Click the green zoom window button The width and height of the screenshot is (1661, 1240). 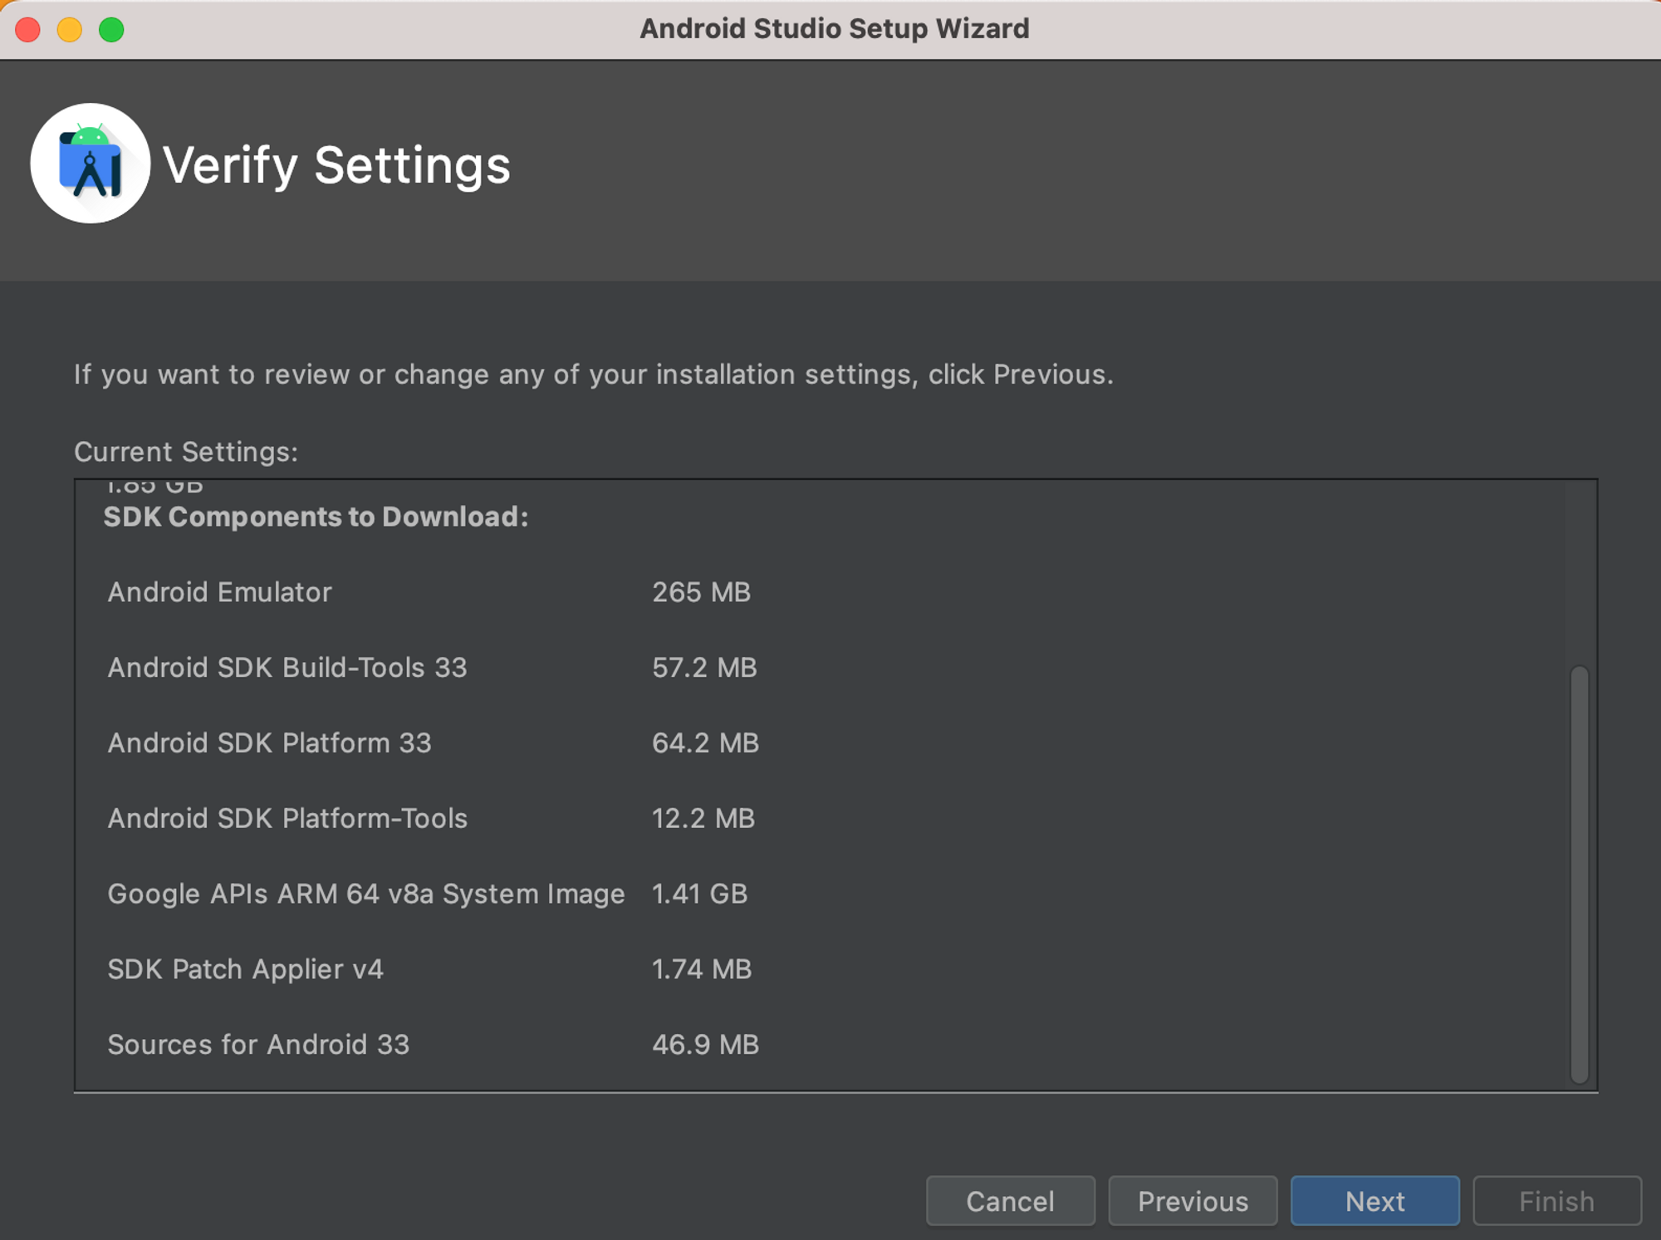click(x=111, y=30)
